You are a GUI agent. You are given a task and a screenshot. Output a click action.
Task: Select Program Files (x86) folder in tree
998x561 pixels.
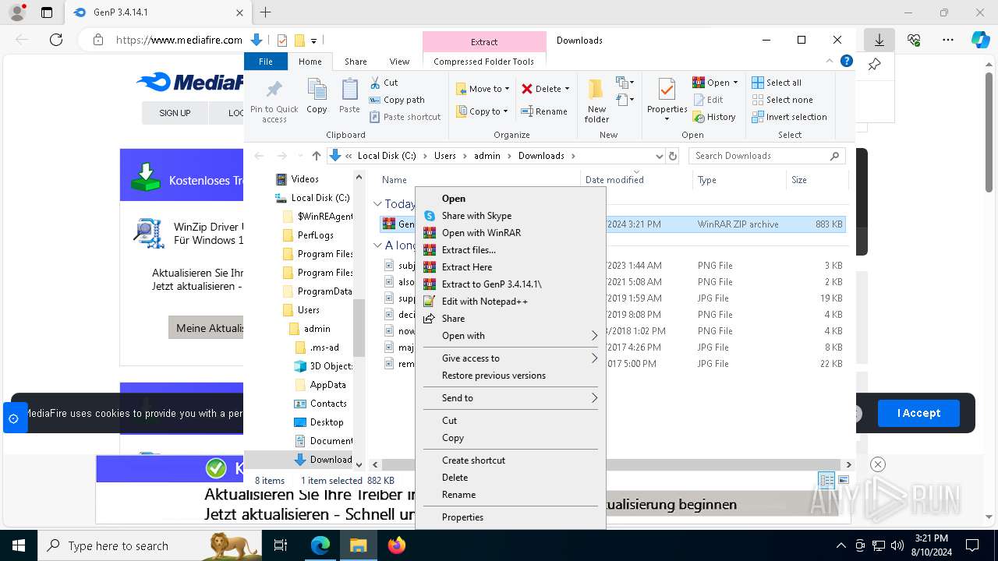318,273
